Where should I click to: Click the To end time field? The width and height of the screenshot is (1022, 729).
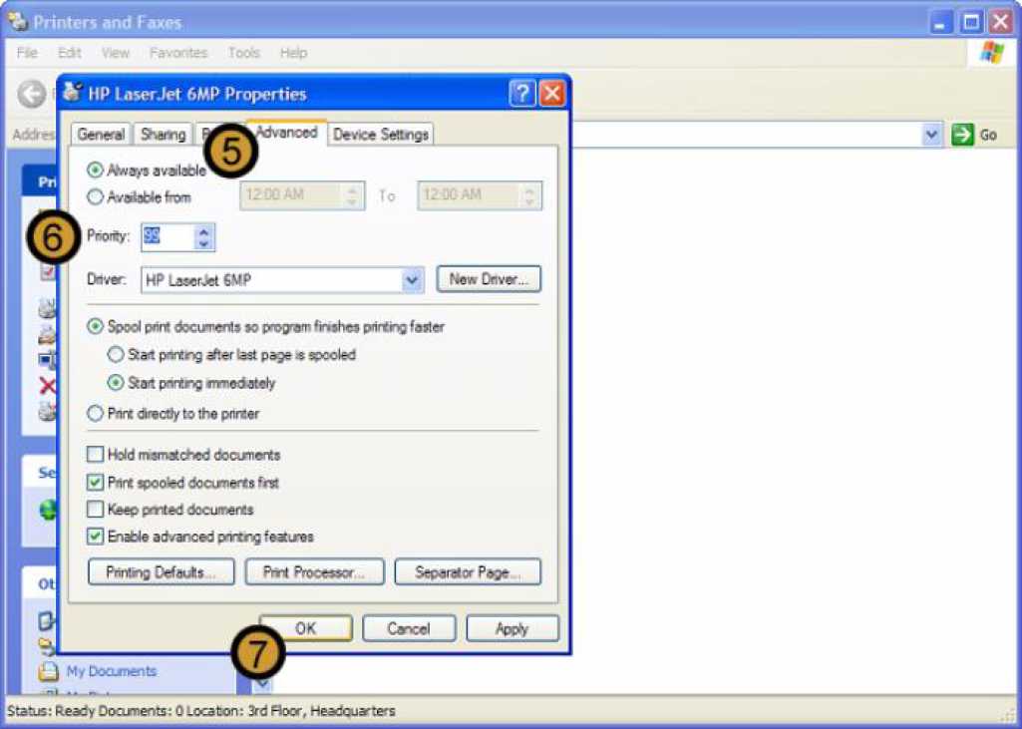[x=479, y=195]
